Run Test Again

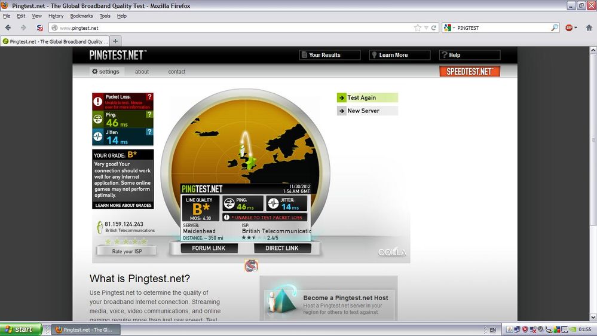click(x=368, y=97)
